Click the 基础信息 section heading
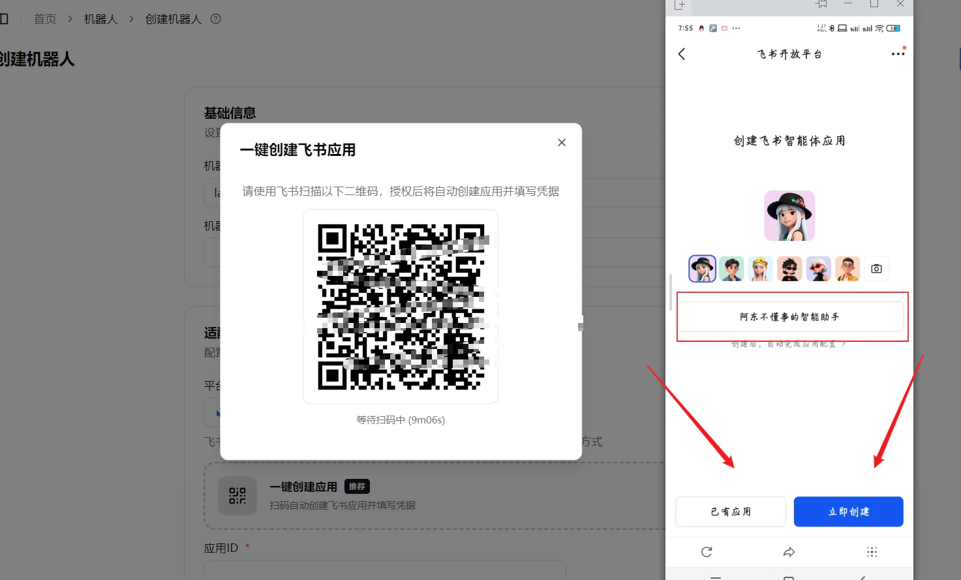961x580 pixels. pos(230,113)
